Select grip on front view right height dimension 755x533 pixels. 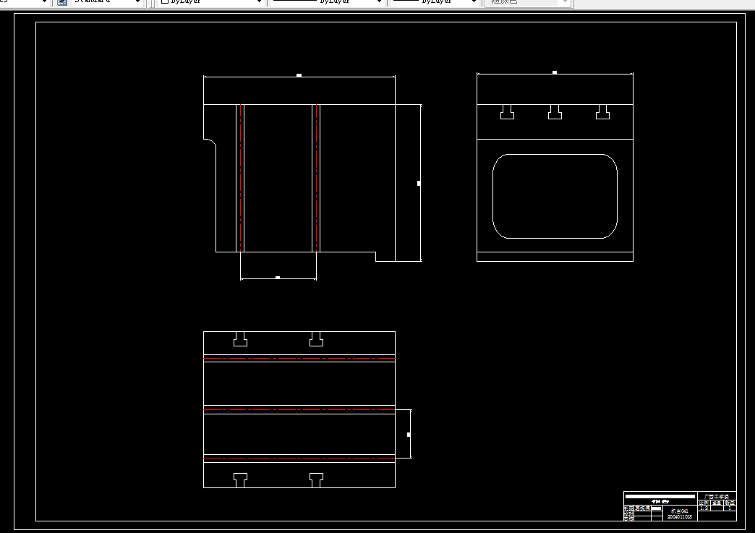419,184
